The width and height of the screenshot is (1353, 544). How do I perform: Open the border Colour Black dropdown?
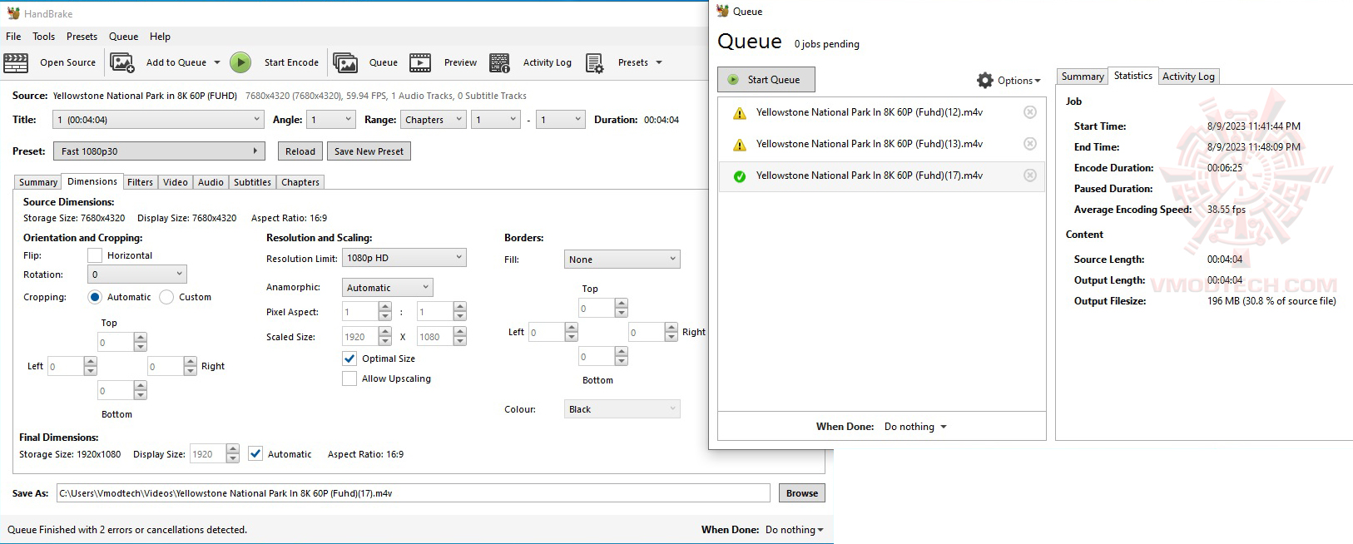(622, 409)
